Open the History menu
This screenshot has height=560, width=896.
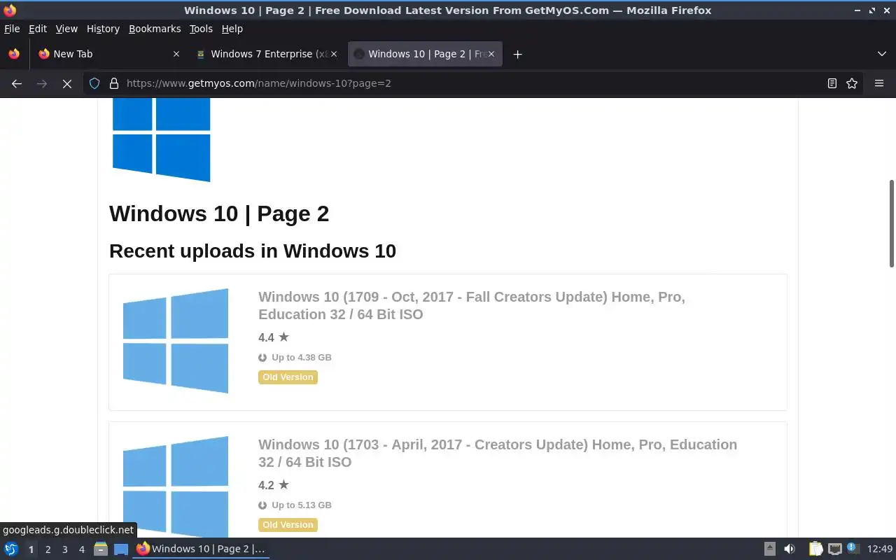pyautogui.click(x=103, y=29)
